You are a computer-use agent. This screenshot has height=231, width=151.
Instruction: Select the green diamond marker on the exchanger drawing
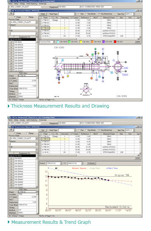pyautogui.click(x=95, y=49)
